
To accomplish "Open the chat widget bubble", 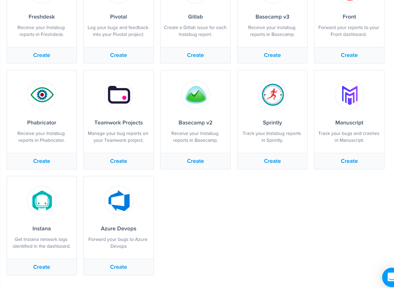I will click(x=389, y=277).
